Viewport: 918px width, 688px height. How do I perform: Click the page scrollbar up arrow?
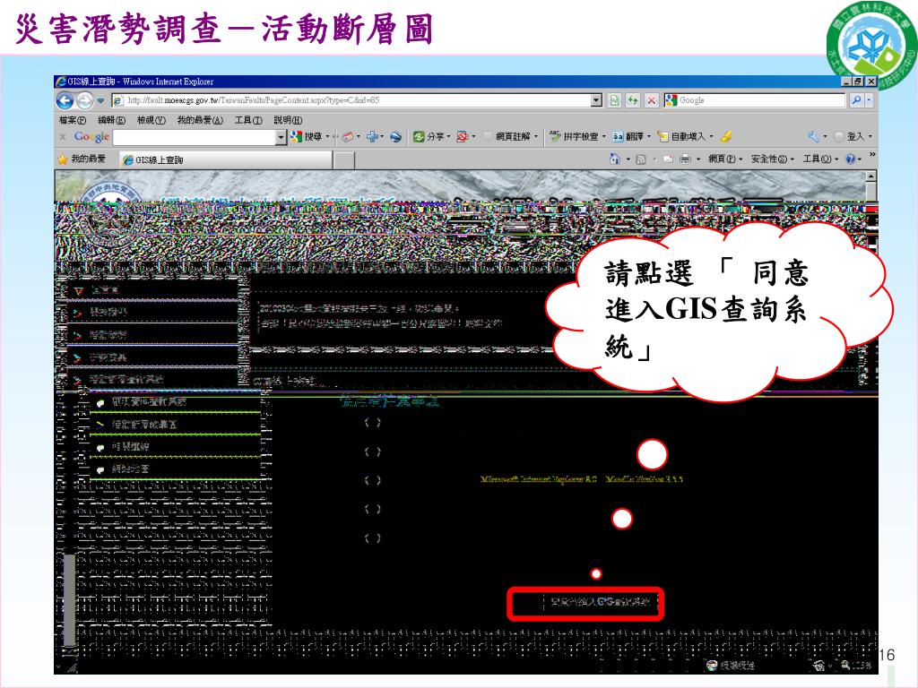(871, 176)
